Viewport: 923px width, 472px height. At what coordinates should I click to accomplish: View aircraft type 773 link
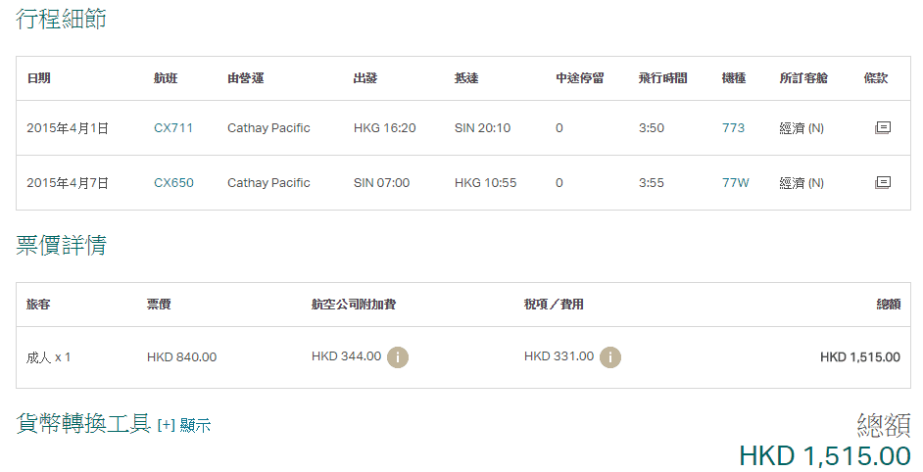733,128
